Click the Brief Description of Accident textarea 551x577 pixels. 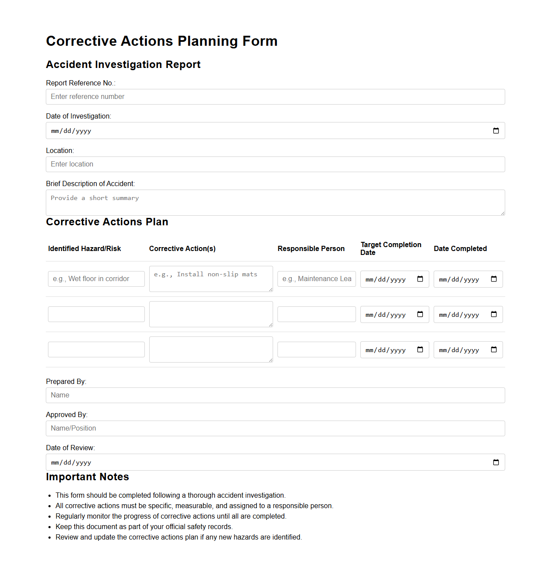(x=275, y=203)
